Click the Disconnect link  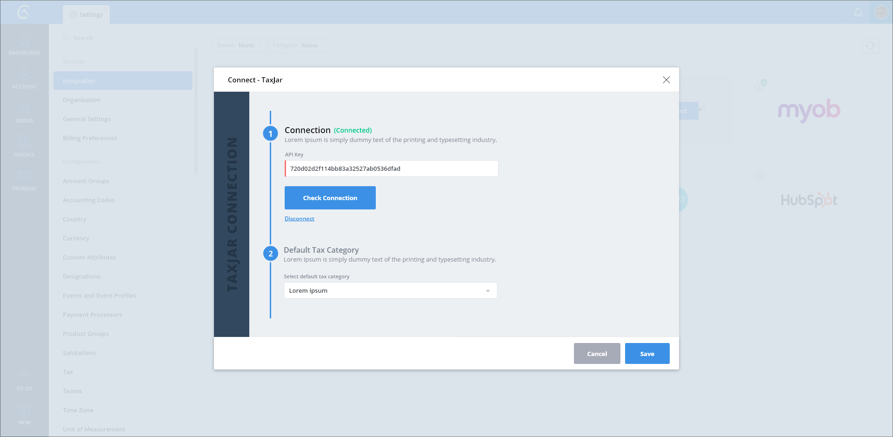(299, 219)
